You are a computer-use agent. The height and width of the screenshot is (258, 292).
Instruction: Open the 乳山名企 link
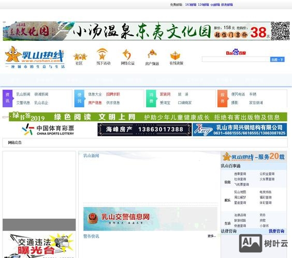click(41, 103)
